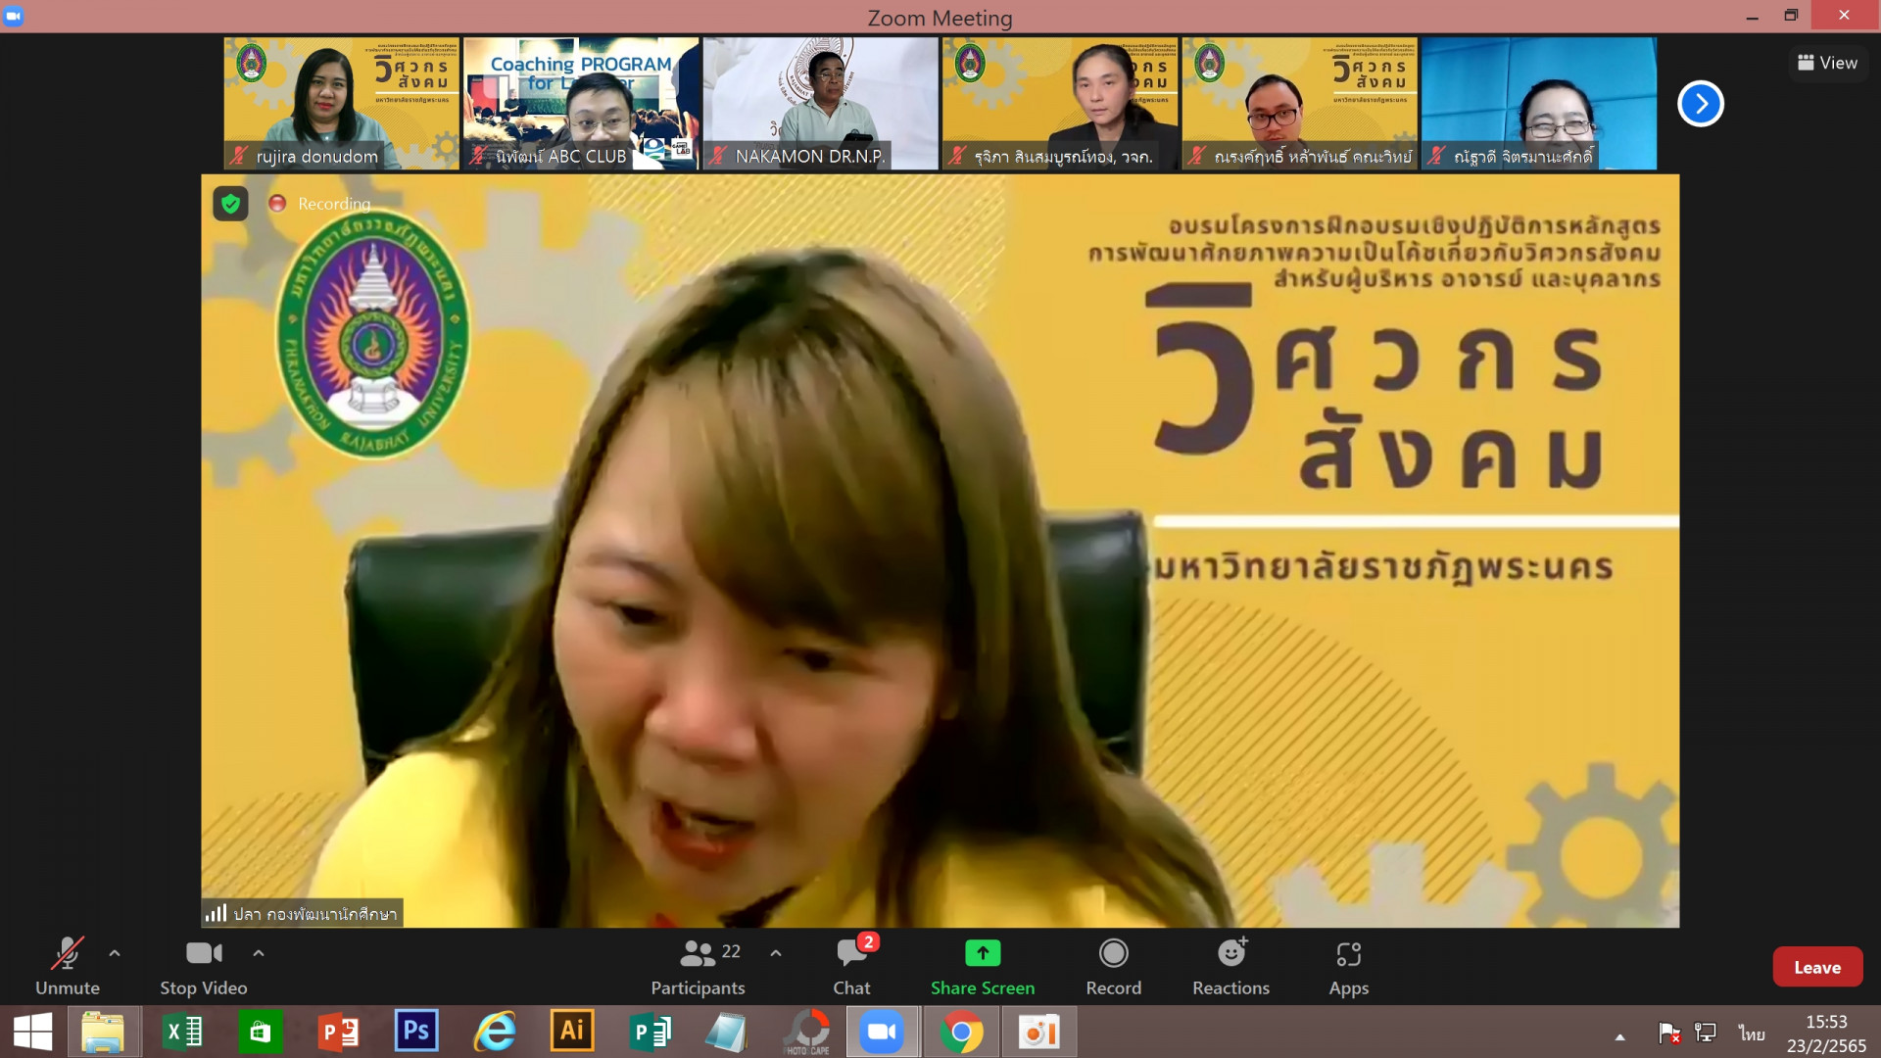Viewport: 1881px width, 1058px height.
Task: Launch Excel from the taskbar
Action: coord(182,1032)
